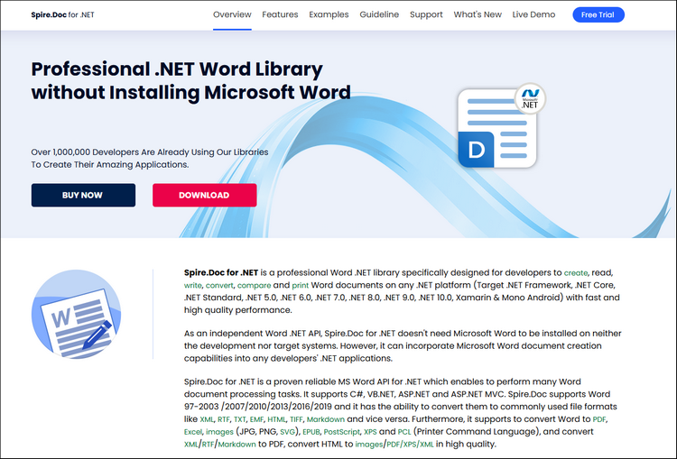Open the PDF link after 'convert Word to'
This screenshot has width=677, height=459.
pyautogui.click(x=599, y=419)
